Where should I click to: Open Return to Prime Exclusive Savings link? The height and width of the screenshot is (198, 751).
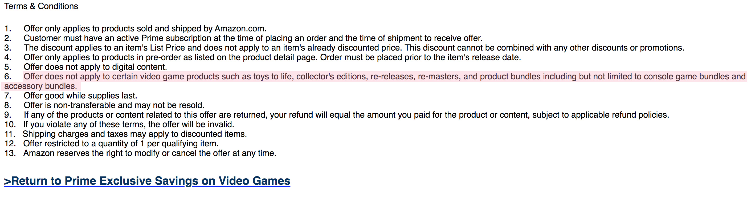[x=147, y=181]
